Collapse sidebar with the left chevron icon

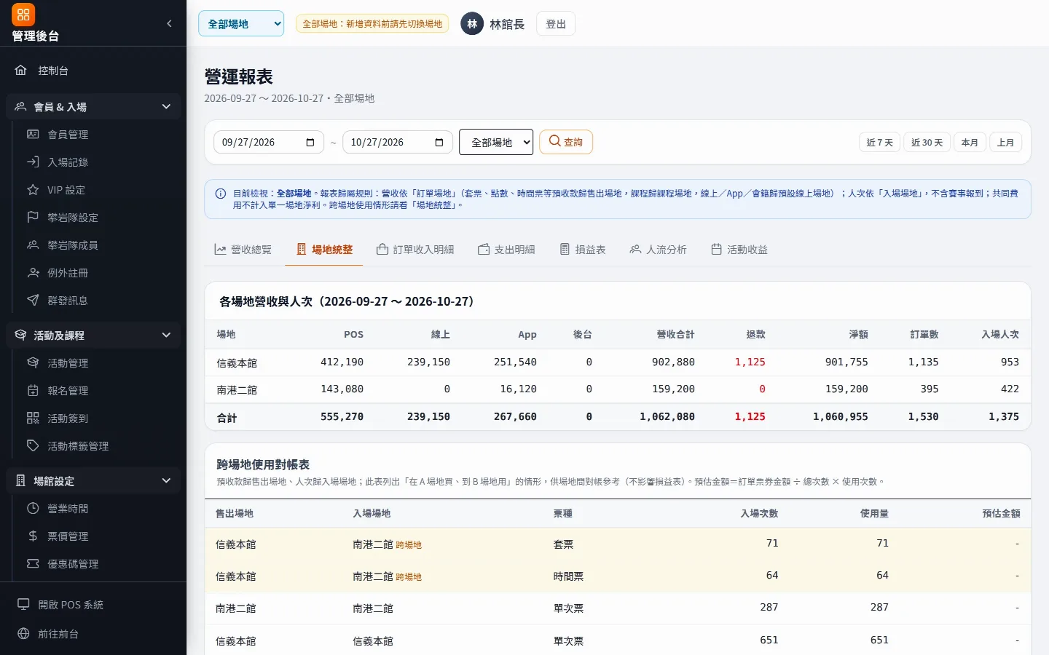tap(169, 23)
